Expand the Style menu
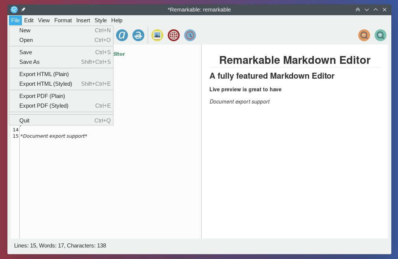The width and height of the screenshot is (398, 259). click(x=100, y=20)
